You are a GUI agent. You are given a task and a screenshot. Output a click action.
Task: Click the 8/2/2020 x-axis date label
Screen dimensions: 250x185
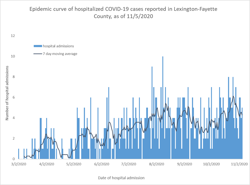(x=157, y=164)
